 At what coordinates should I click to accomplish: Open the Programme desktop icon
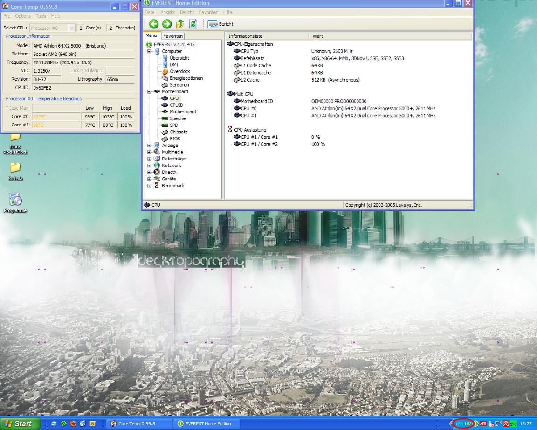pyautogui.click(x=15, y=203)
